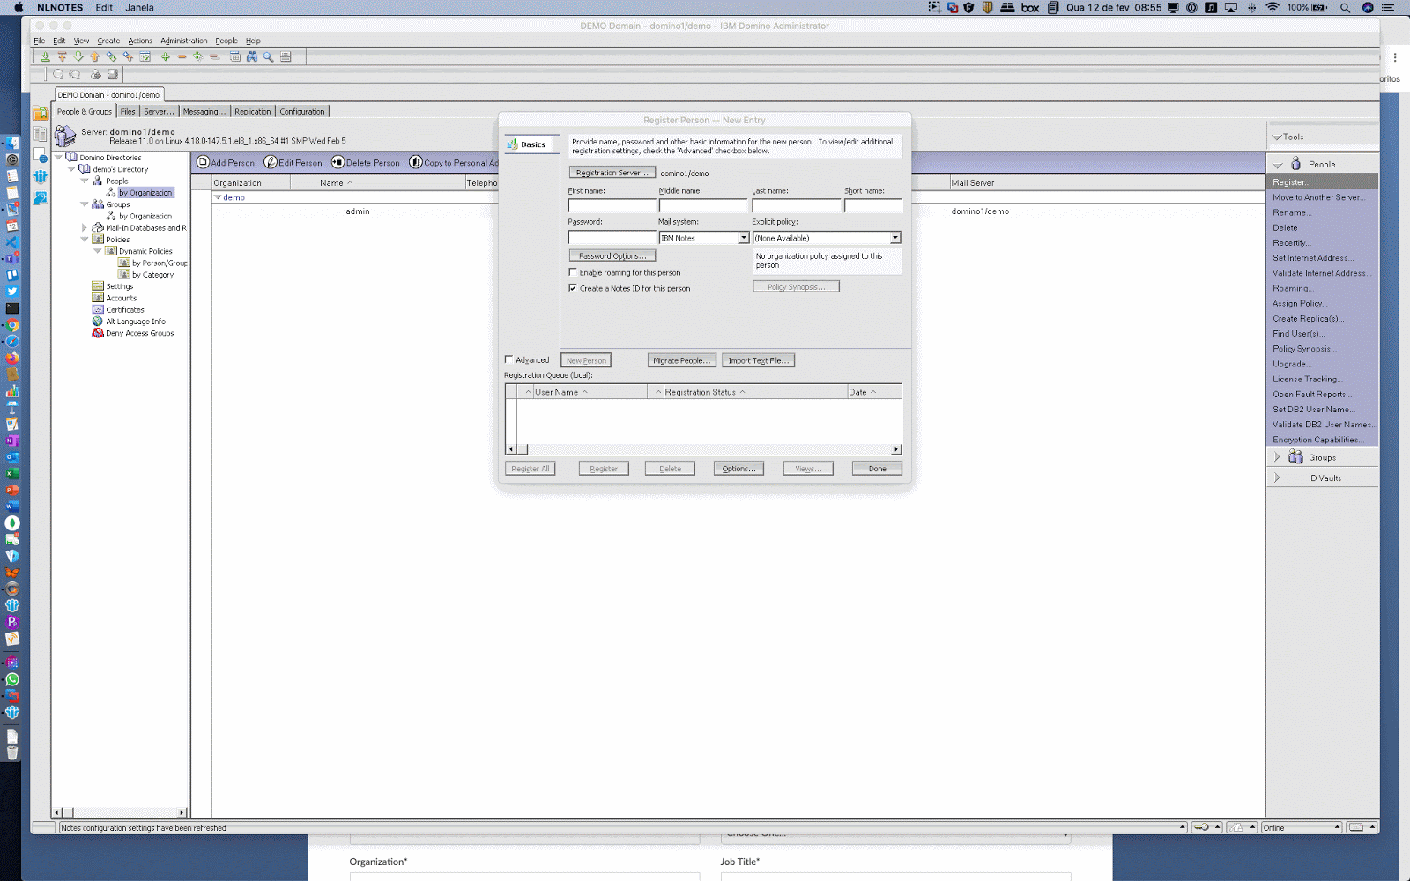
Task: Click the binoculars Find icon in the toolbar
Action: pos(251,56)
